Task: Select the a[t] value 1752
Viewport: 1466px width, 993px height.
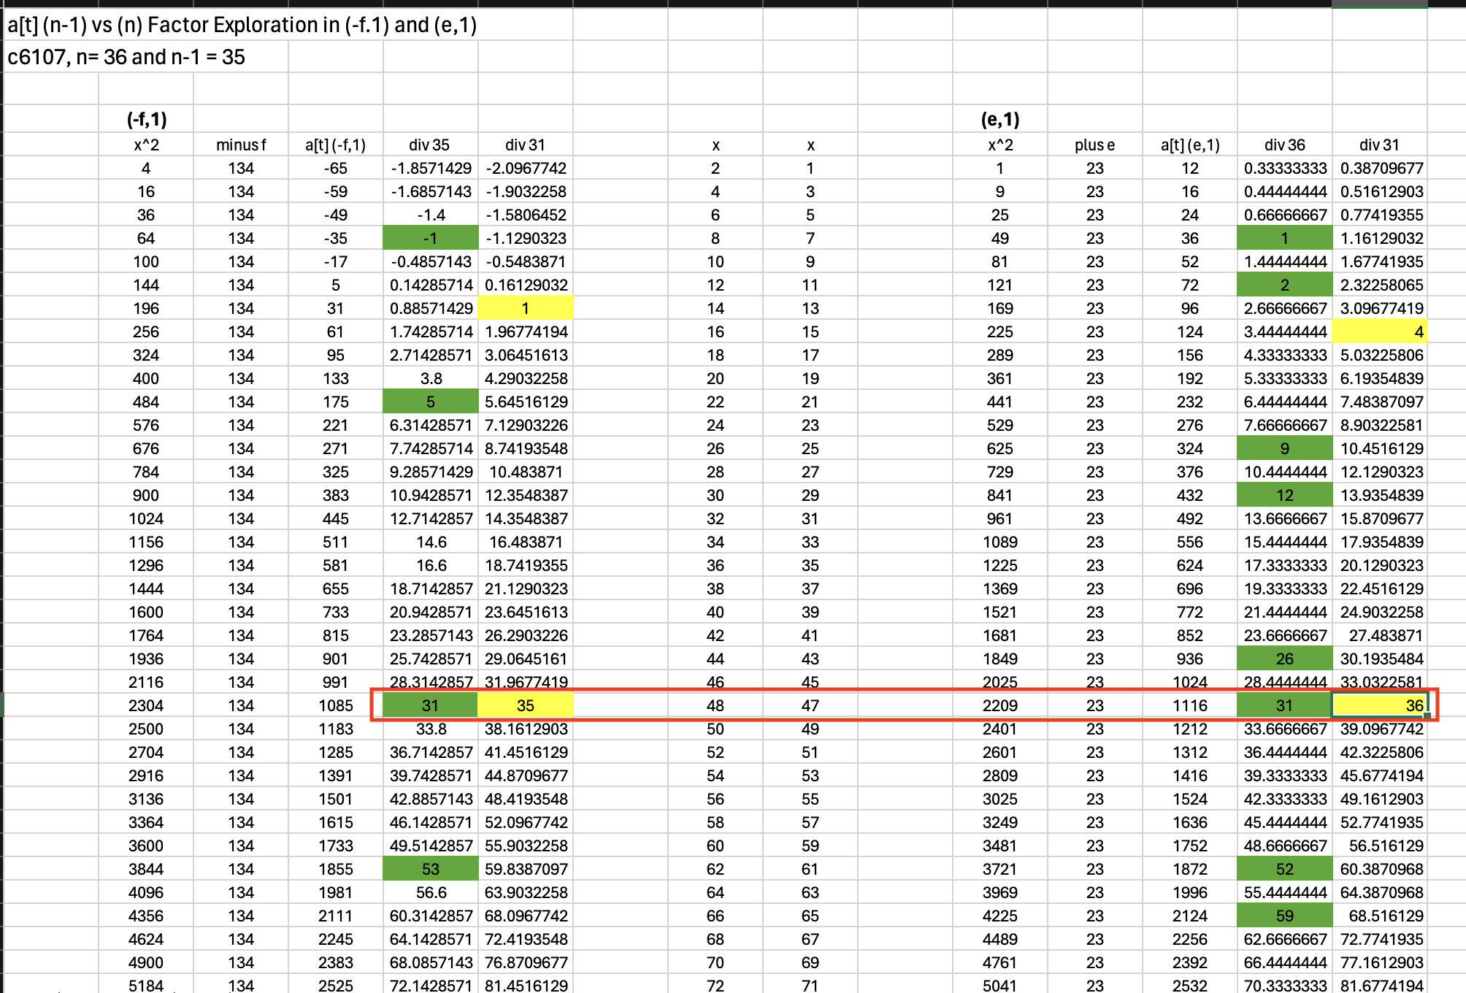Action: 1190,846
